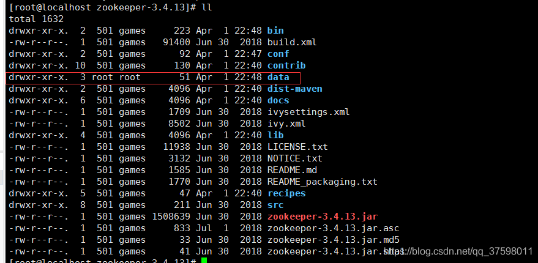Image resolution: width=538 pixels, height=263 pixels.
Task: Select the size 91400 on build.xml row
Action: point(176,42)
